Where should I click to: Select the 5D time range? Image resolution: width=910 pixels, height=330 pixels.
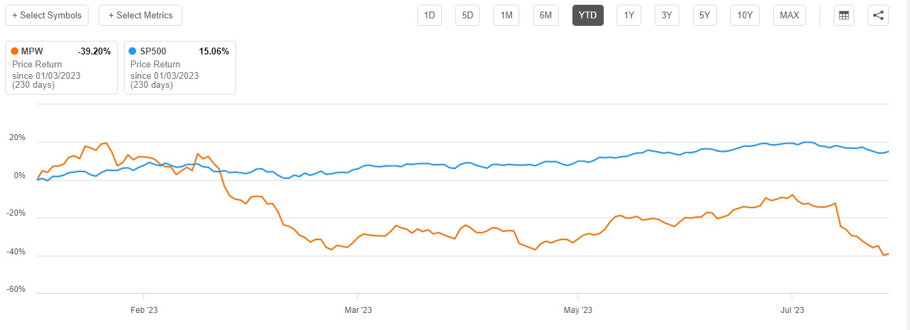click(468, 15)
